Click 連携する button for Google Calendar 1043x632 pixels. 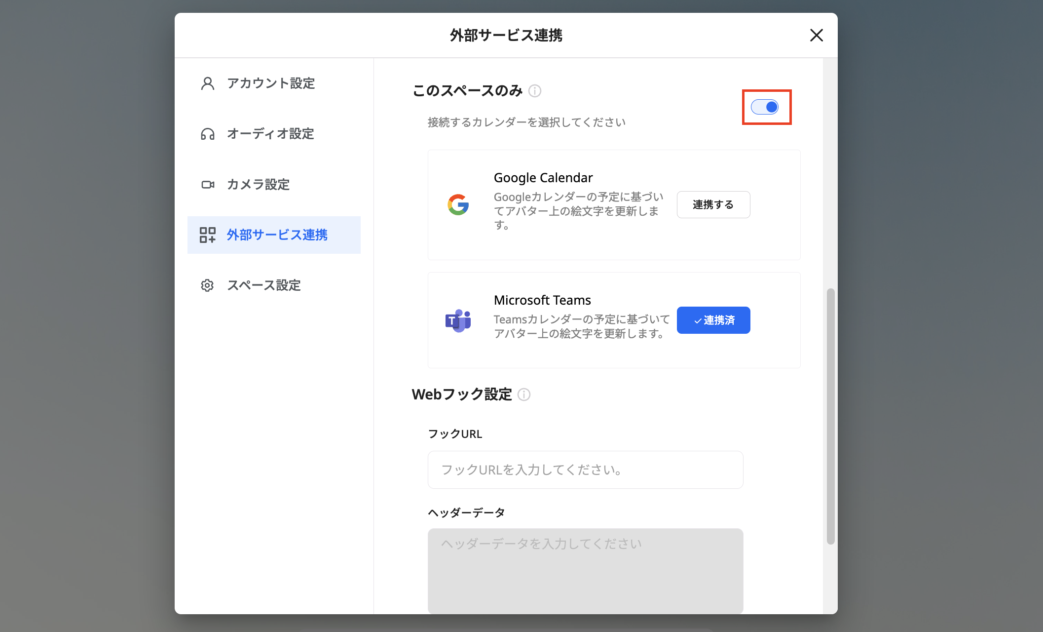click(x=713, y=204)
